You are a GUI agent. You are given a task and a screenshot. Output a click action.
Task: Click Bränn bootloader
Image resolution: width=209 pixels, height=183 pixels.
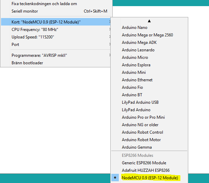56,63
